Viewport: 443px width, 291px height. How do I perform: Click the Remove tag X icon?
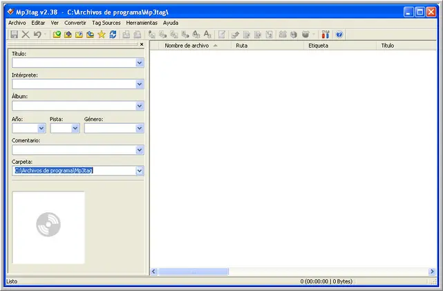(26, 35)
